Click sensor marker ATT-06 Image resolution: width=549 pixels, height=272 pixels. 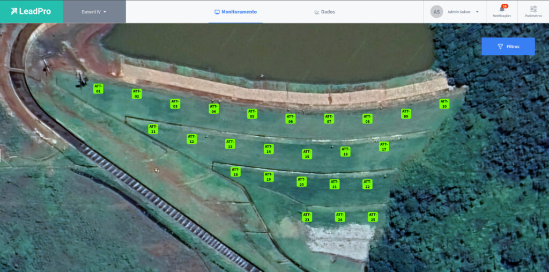[x=291, y=119]
